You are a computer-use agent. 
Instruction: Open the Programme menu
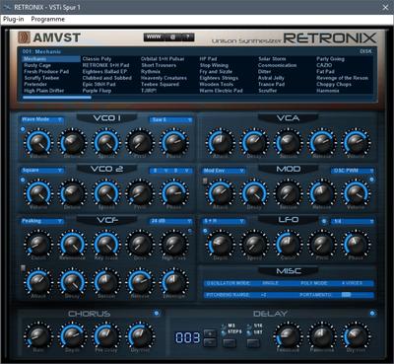48,19
